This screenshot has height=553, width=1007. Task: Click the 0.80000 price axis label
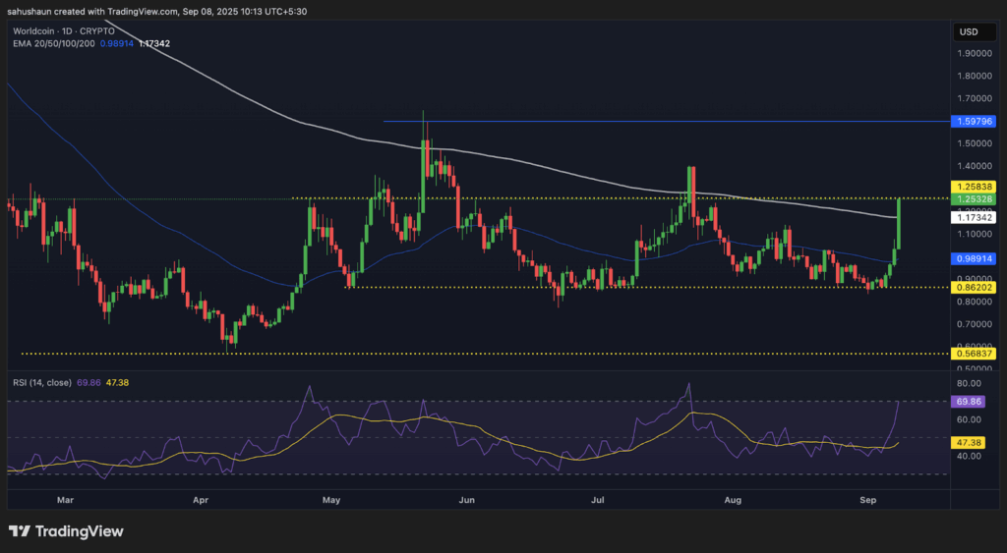pos(975,302)
